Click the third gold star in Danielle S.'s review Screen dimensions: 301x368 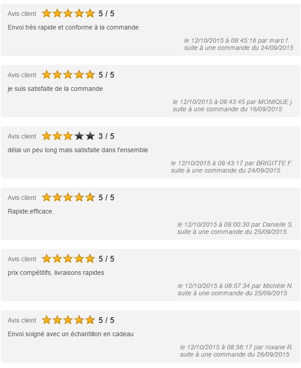68,197
